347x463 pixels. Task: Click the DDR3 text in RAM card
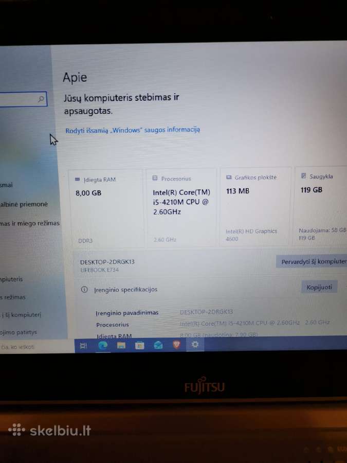[85, 241]
